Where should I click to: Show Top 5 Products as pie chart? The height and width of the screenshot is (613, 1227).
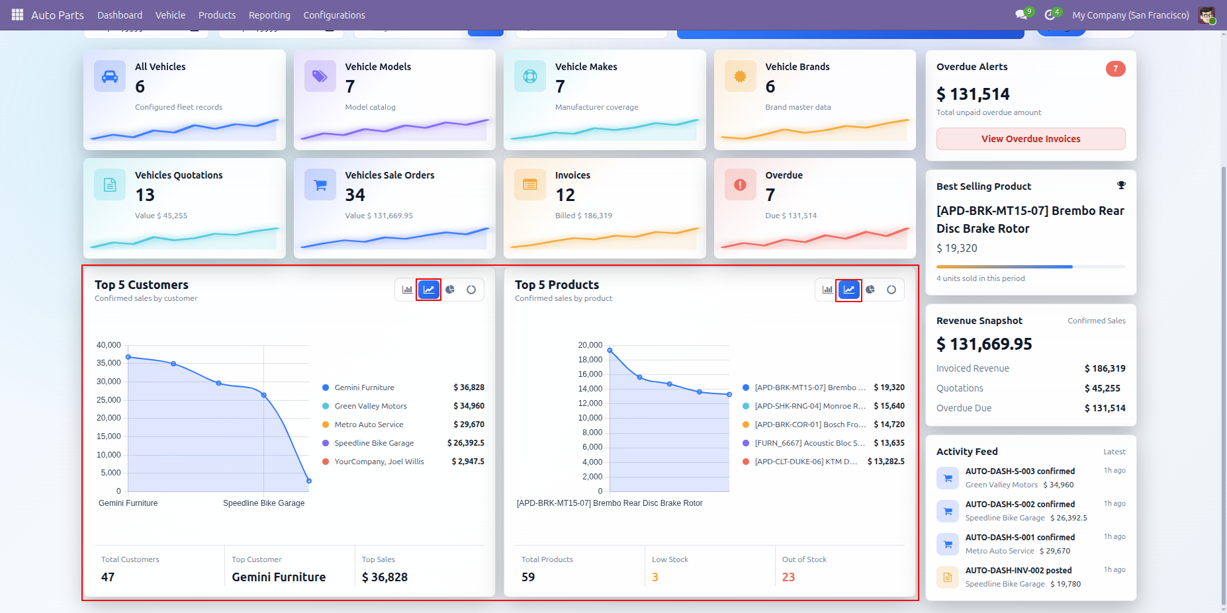tap(870, 290)
